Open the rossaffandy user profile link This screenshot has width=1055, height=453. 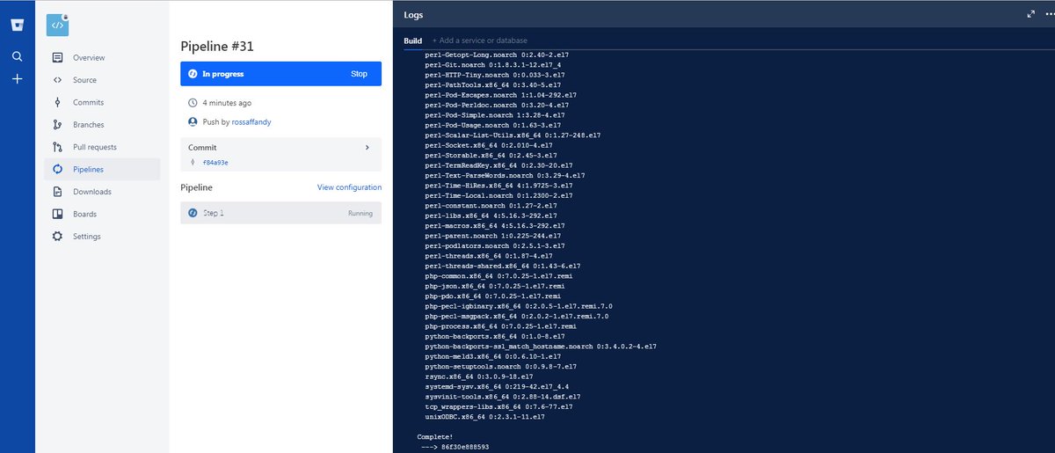coord(251,122)
